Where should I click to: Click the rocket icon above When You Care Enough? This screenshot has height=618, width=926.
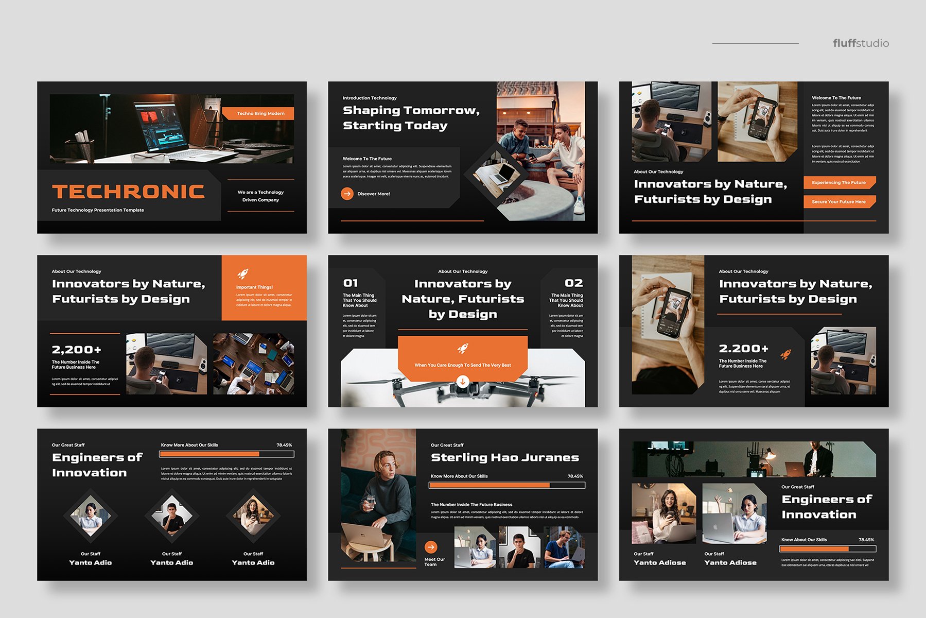[x=463, y=349]
